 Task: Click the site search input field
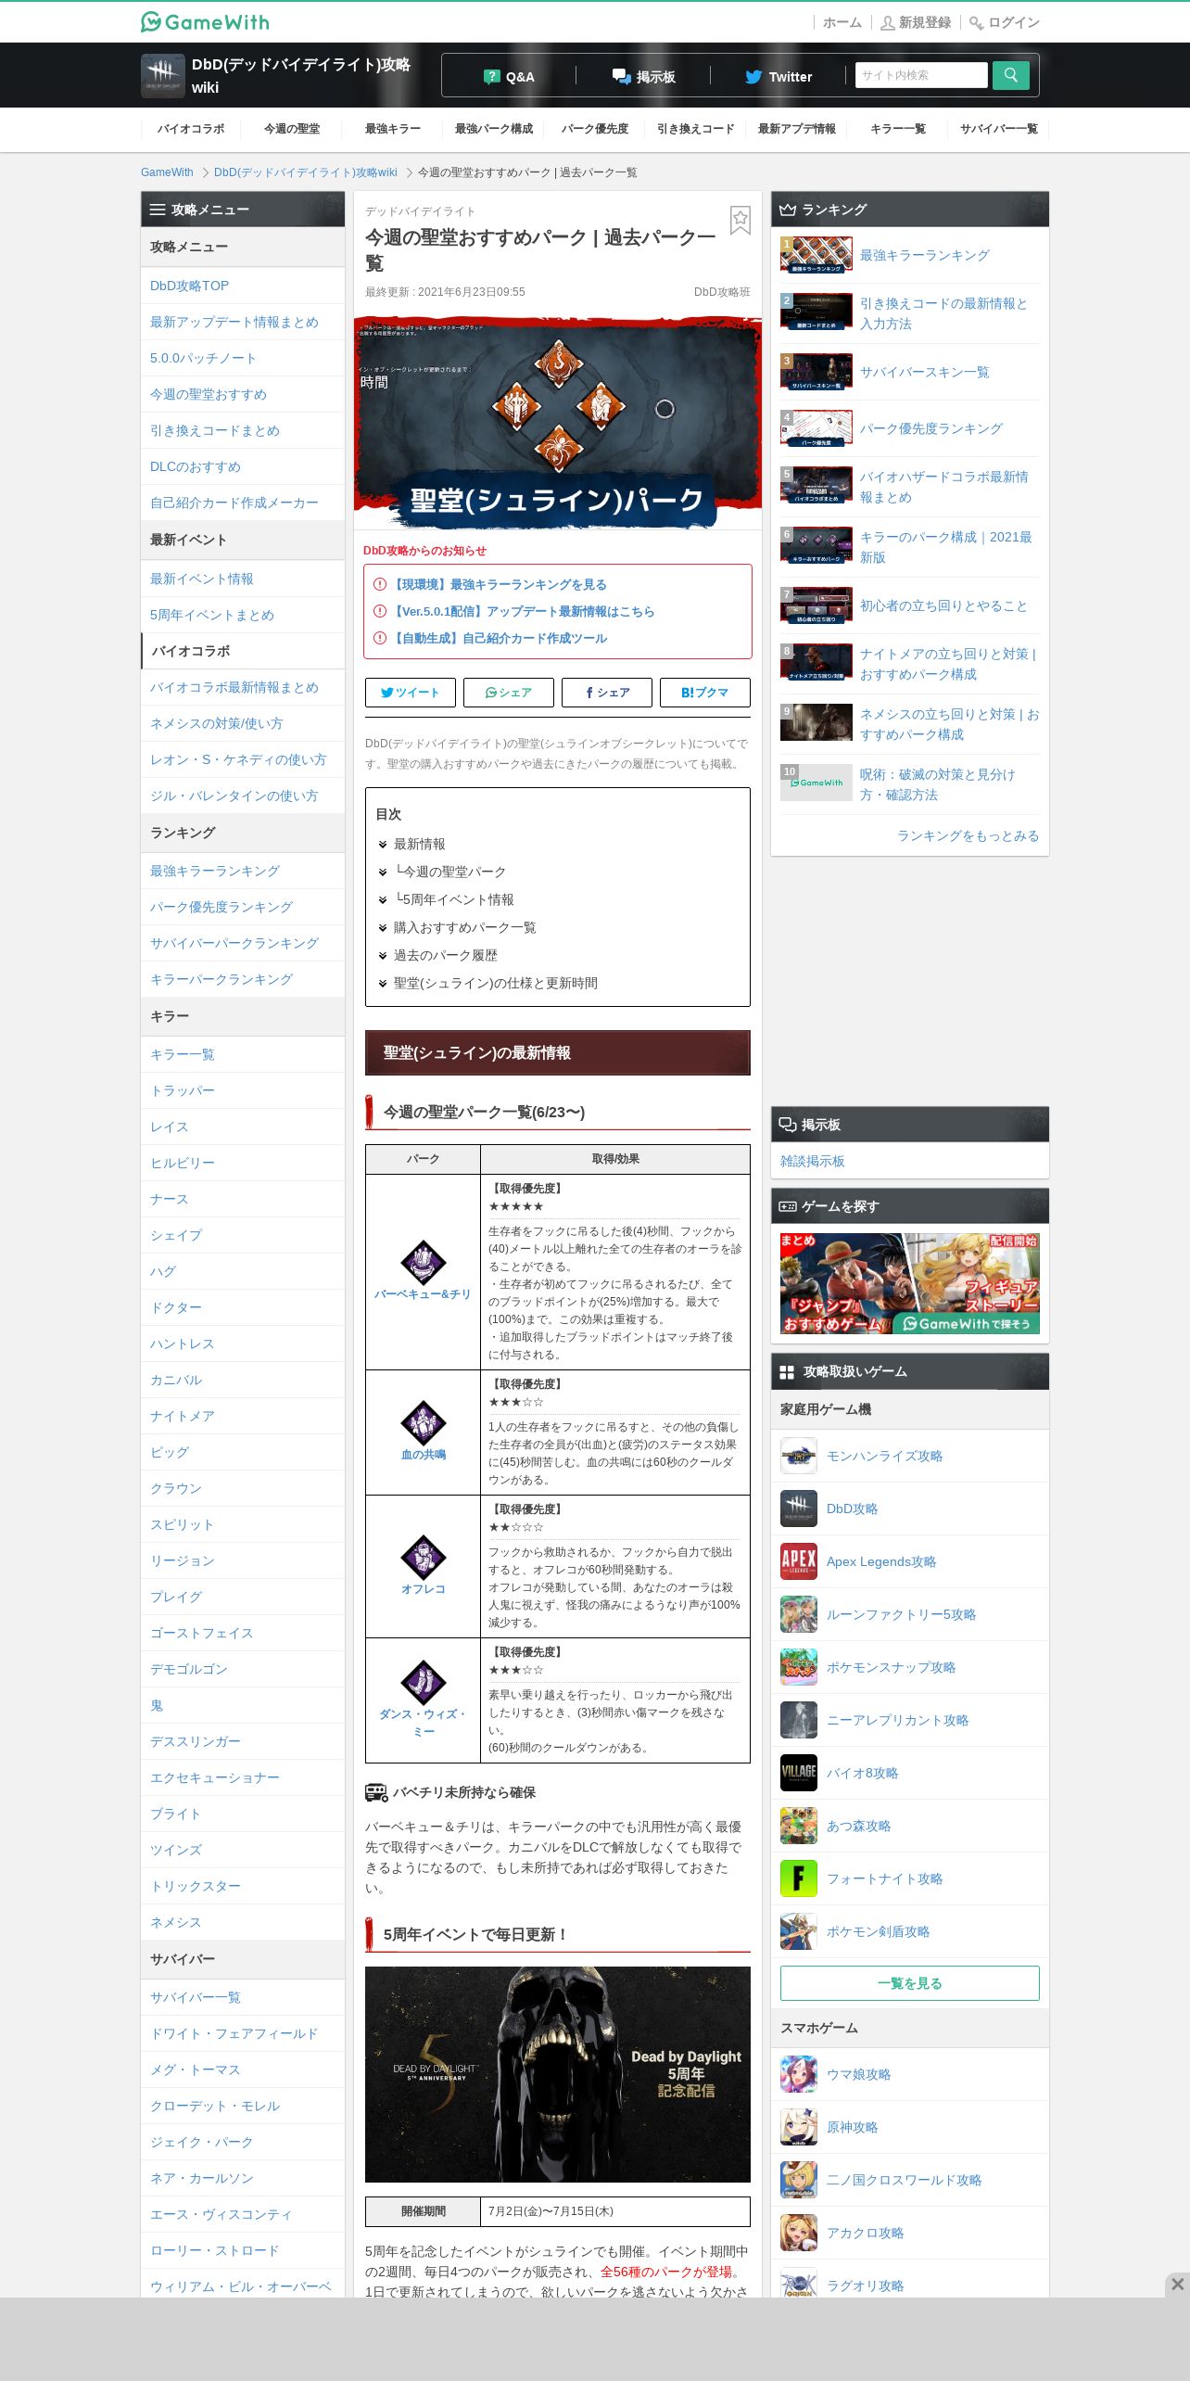pyautogui.click(x=922, y=75)
